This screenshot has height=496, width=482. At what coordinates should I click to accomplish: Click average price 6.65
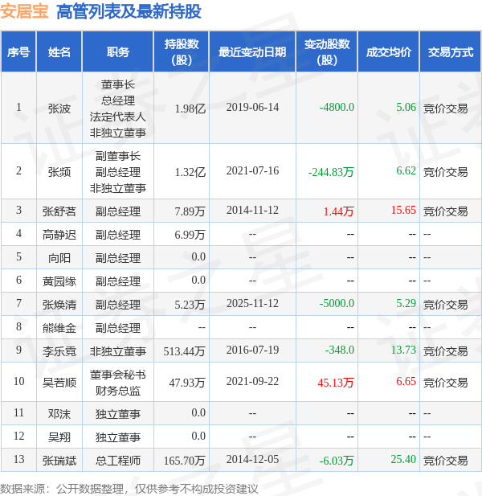pos(406,381)
